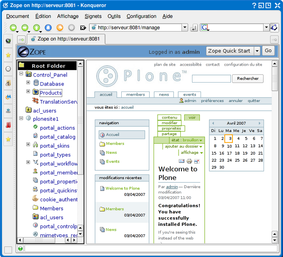Click the Plone circular logo
The image size is (283, 257).
tap(107, 76)
